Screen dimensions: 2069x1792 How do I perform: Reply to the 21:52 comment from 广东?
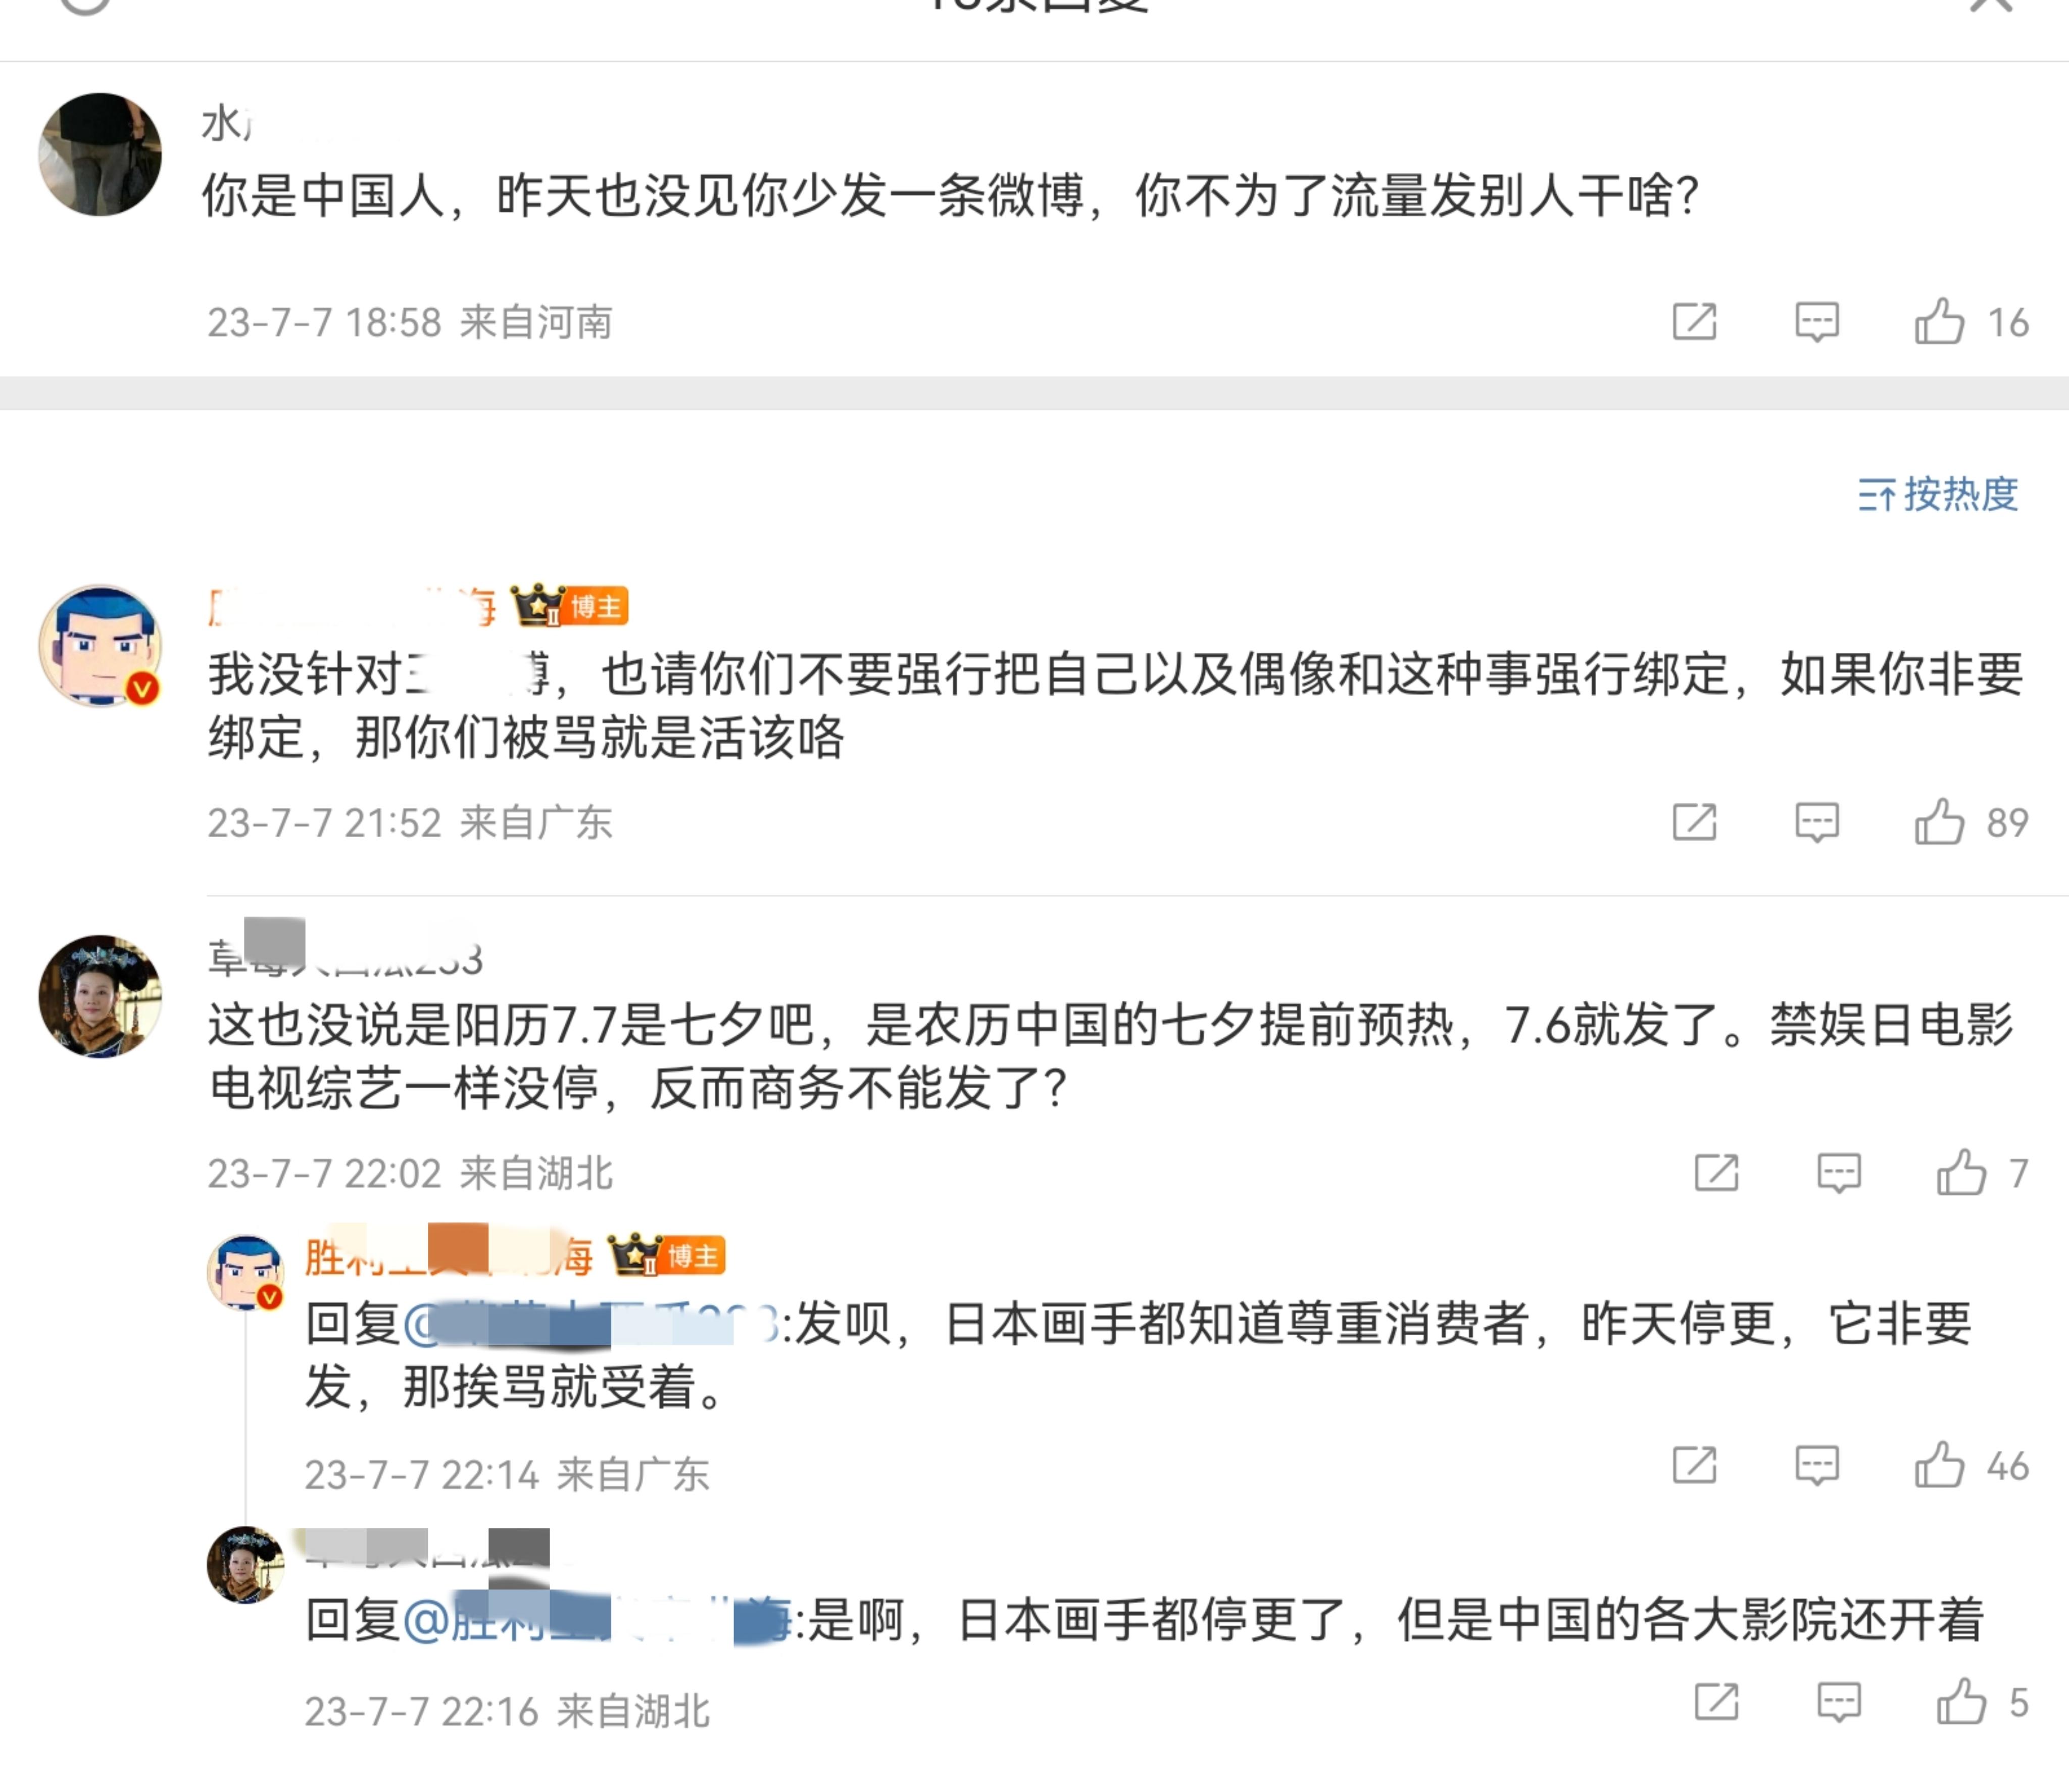click(1816, 822)
